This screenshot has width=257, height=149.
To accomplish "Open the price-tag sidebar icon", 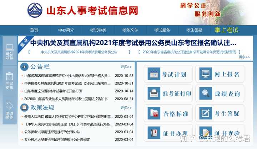I will tap(10, 106).
